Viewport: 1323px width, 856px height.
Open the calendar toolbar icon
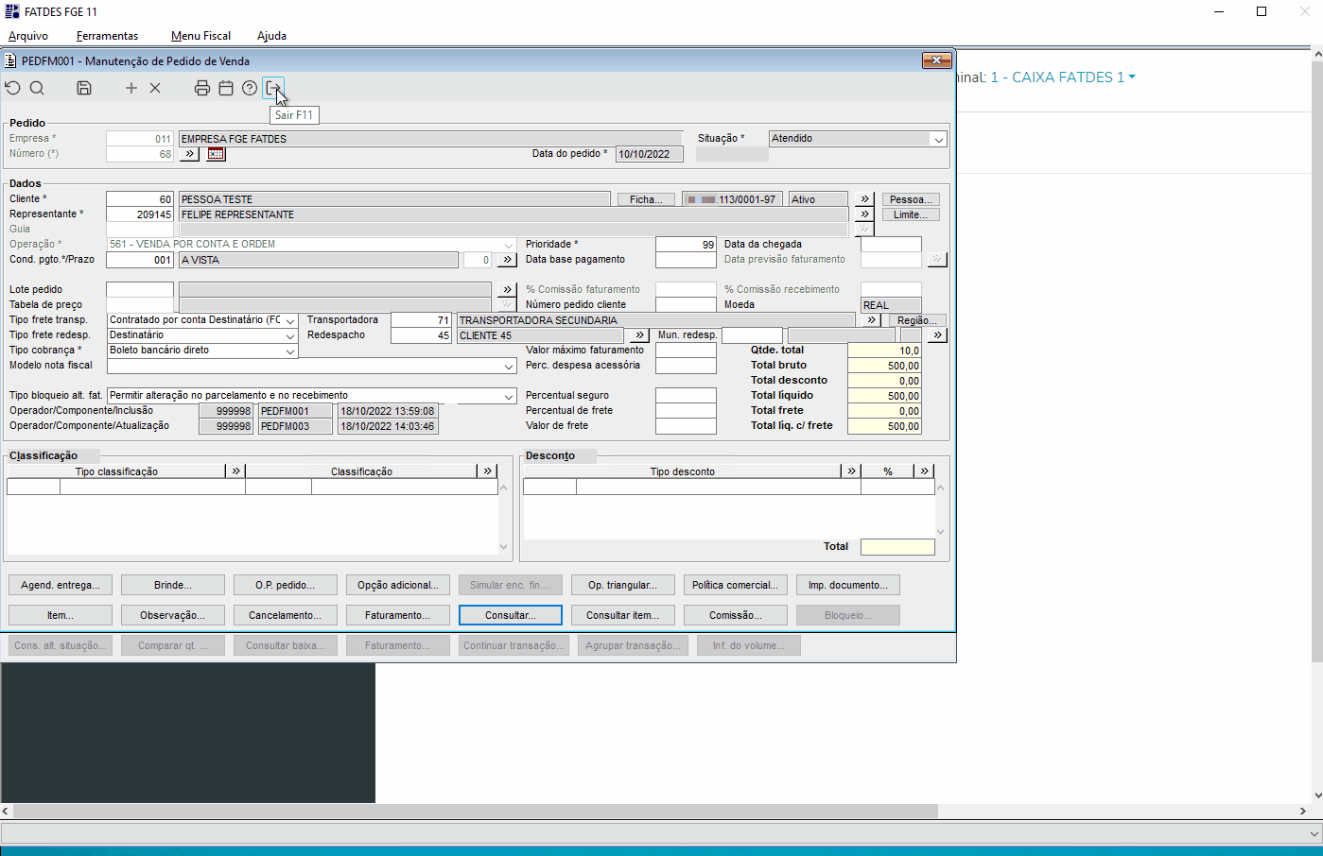226,88
